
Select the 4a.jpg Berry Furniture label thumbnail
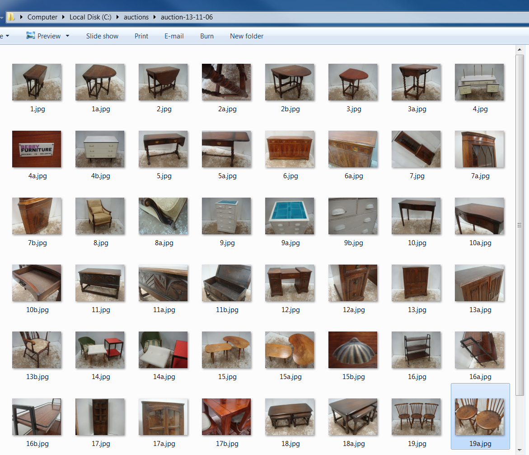point(37,149)
